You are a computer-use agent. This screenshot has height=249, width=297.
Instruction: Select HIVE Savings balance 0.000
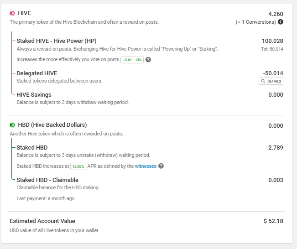(x=276, y=95)
